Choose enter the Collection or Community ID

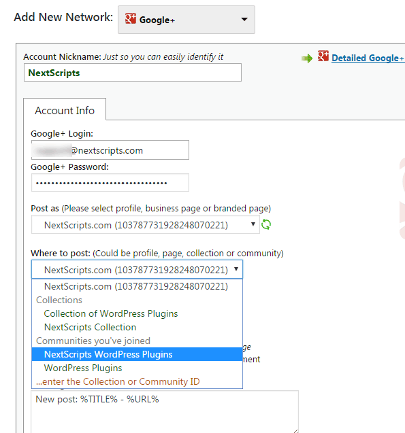click(x=137, y=381)
